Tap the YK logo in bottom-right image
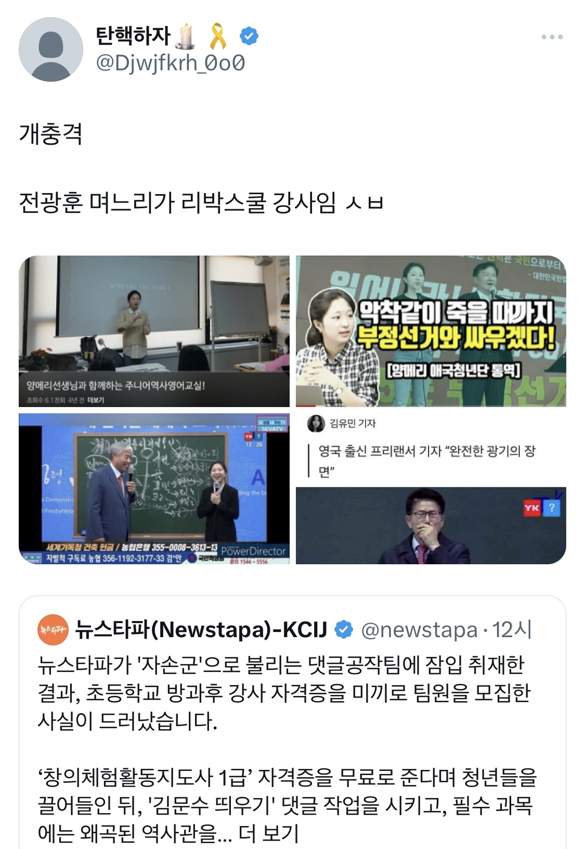This screenshot has height=849, width=585. pyautogui.click(x=532, y=508)
